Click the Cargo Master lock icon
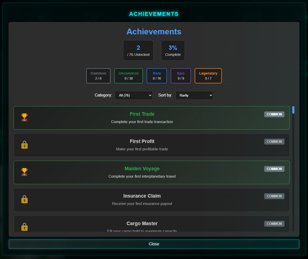 tap(24, 227)
